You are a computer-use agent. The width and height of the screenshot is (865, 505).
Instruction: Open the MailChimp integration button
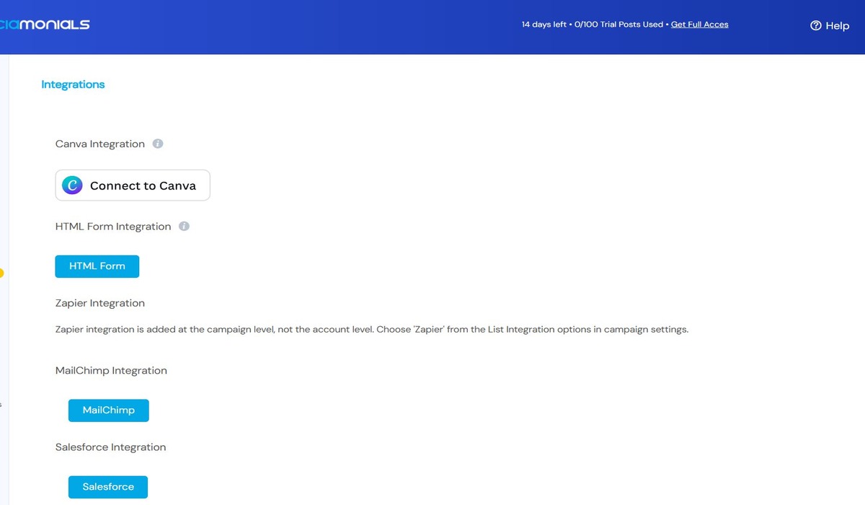[109, 410]
